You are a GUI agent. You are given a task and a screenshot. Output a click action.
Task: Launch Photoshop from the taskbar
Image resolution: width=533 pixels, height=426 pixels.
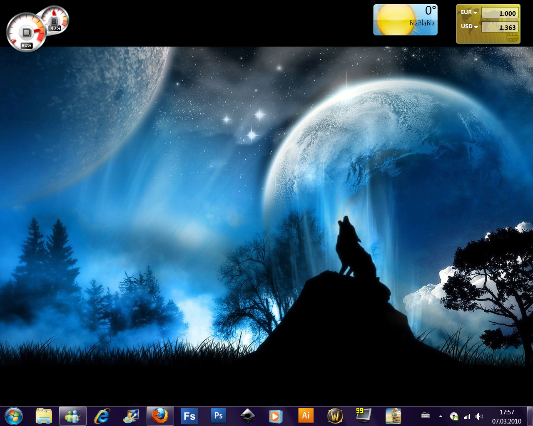tap(219, 416)
